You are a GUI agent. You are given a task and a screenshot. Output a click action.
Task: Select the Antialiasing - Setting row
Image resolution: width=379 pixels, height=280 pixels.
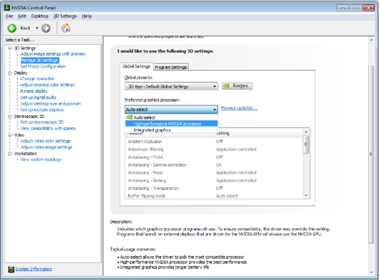[214, 180]
